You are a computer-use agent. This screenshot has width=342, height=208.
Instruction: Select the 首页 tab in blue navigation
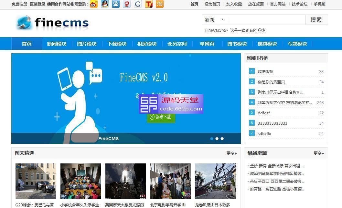[x=27, y=44]
